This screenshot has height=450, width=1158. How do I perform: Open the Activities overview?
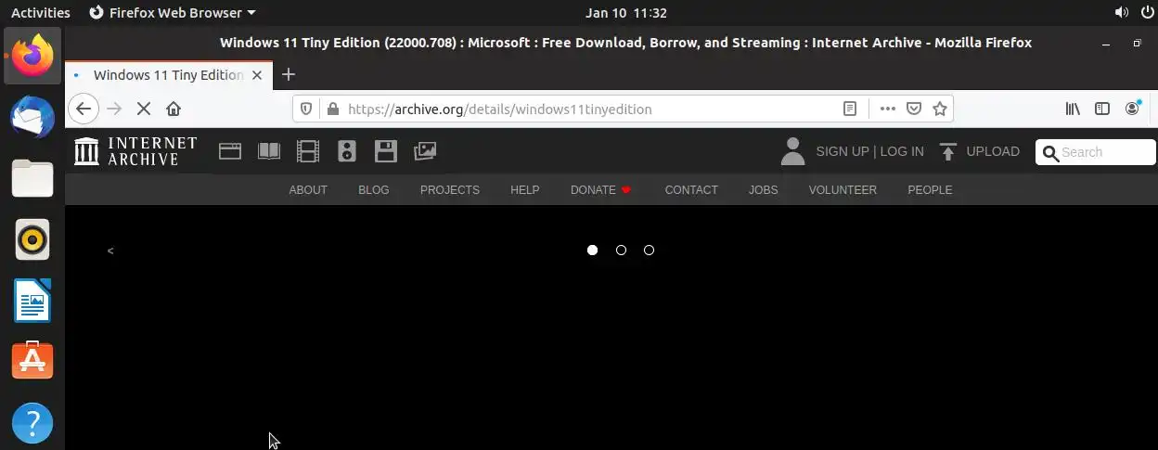click(40, 13)
